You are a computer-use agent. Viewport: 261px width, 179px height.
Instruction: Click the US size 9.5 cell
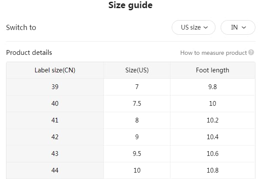(137, 154)
